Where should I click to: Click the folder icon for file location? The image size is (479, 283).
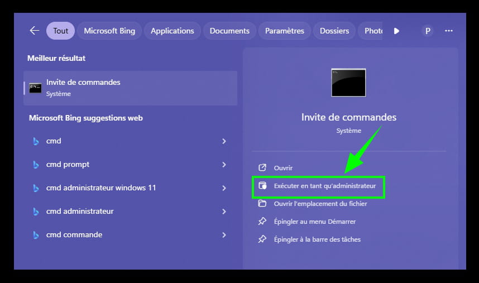pos(262,203)
